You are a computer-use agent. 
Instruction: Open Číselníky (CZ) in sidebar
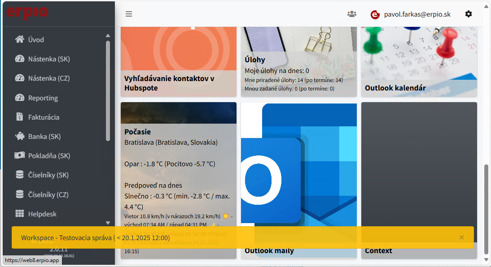48,194
